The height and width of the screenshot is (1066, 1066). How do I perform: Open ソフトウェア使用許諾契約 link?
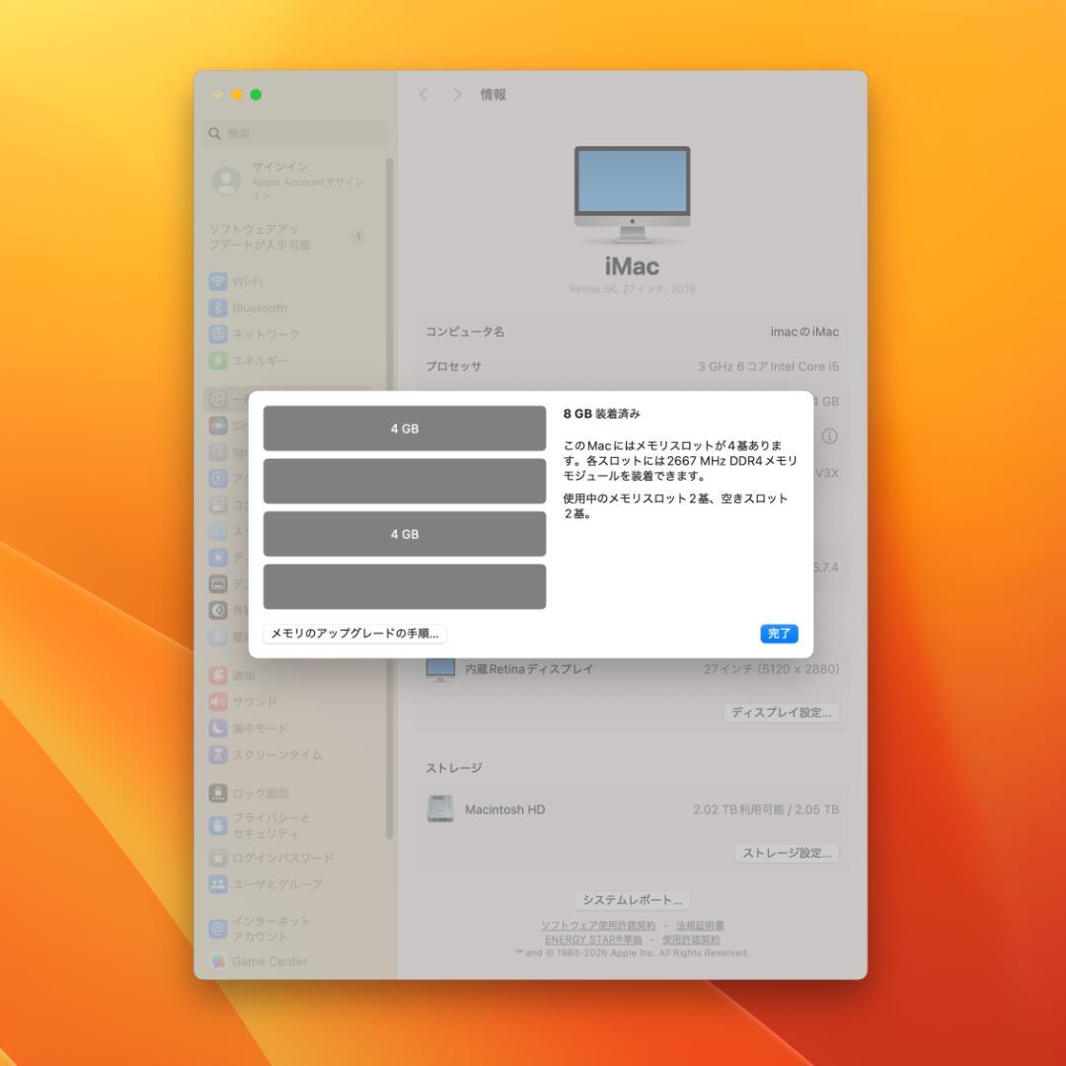598,926
